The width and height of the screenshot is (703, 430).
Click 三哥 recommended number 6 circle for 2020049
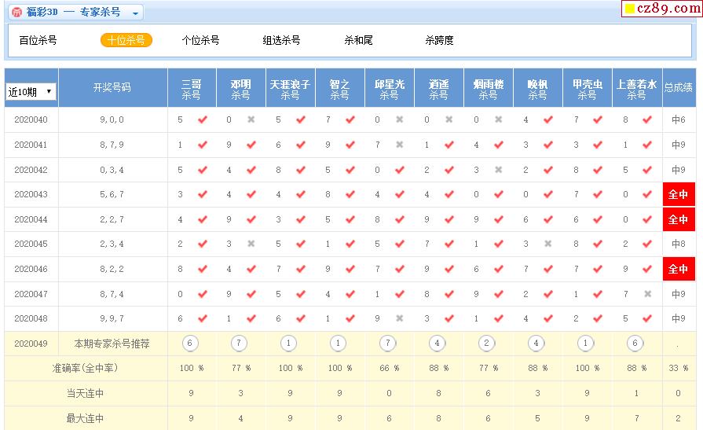191,344
